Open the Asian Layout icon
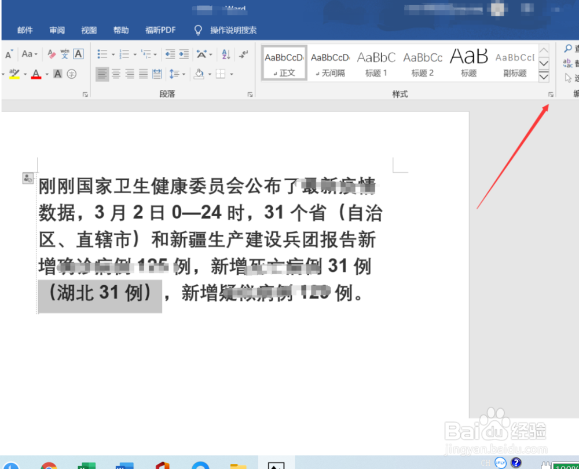Viewport: 579px width, 469px height. pos(201,54)
